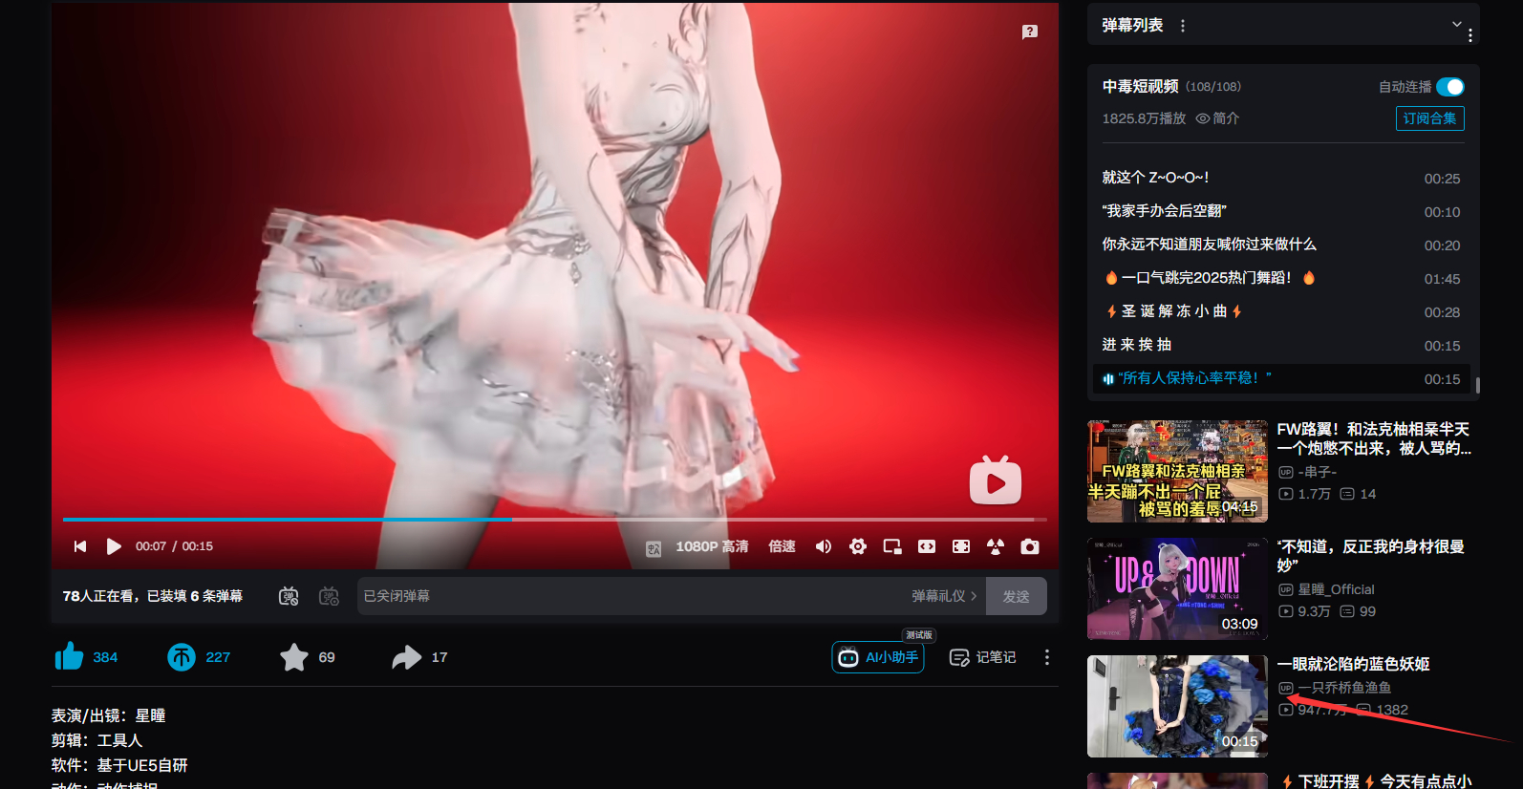Share the video using arrow icon
This screenshot has height=789, width=1523.
pos(407,657)
